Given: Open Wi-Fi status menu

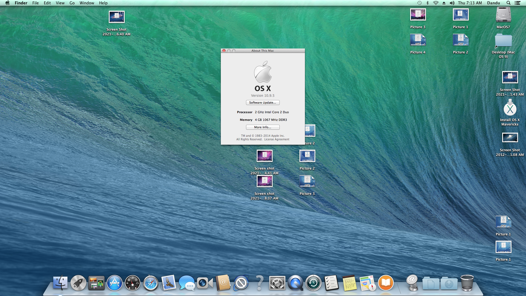Looking at the screenshot, I should [436, 3].
